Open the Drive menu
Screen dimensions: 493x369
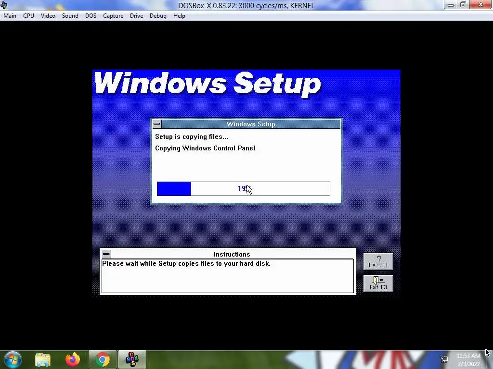coord(136,16)
